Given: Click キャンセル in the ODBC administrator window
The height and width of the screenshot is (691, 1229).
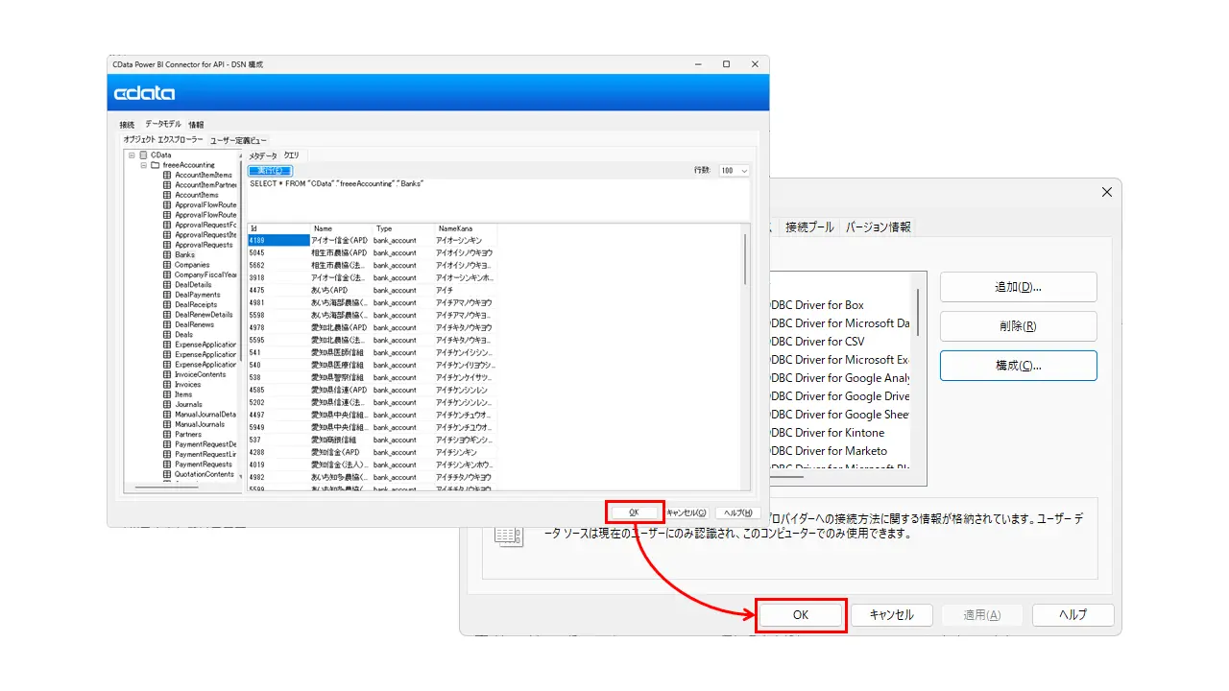Looking at the screenshot, I should tap(890, 615).
